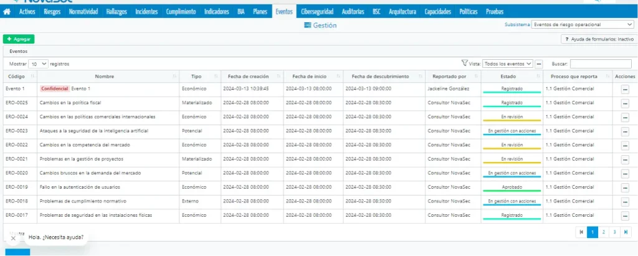Open actions menu for ERO-0021 row
This screenshot has width=638, height=256.
tap(625, 159)
